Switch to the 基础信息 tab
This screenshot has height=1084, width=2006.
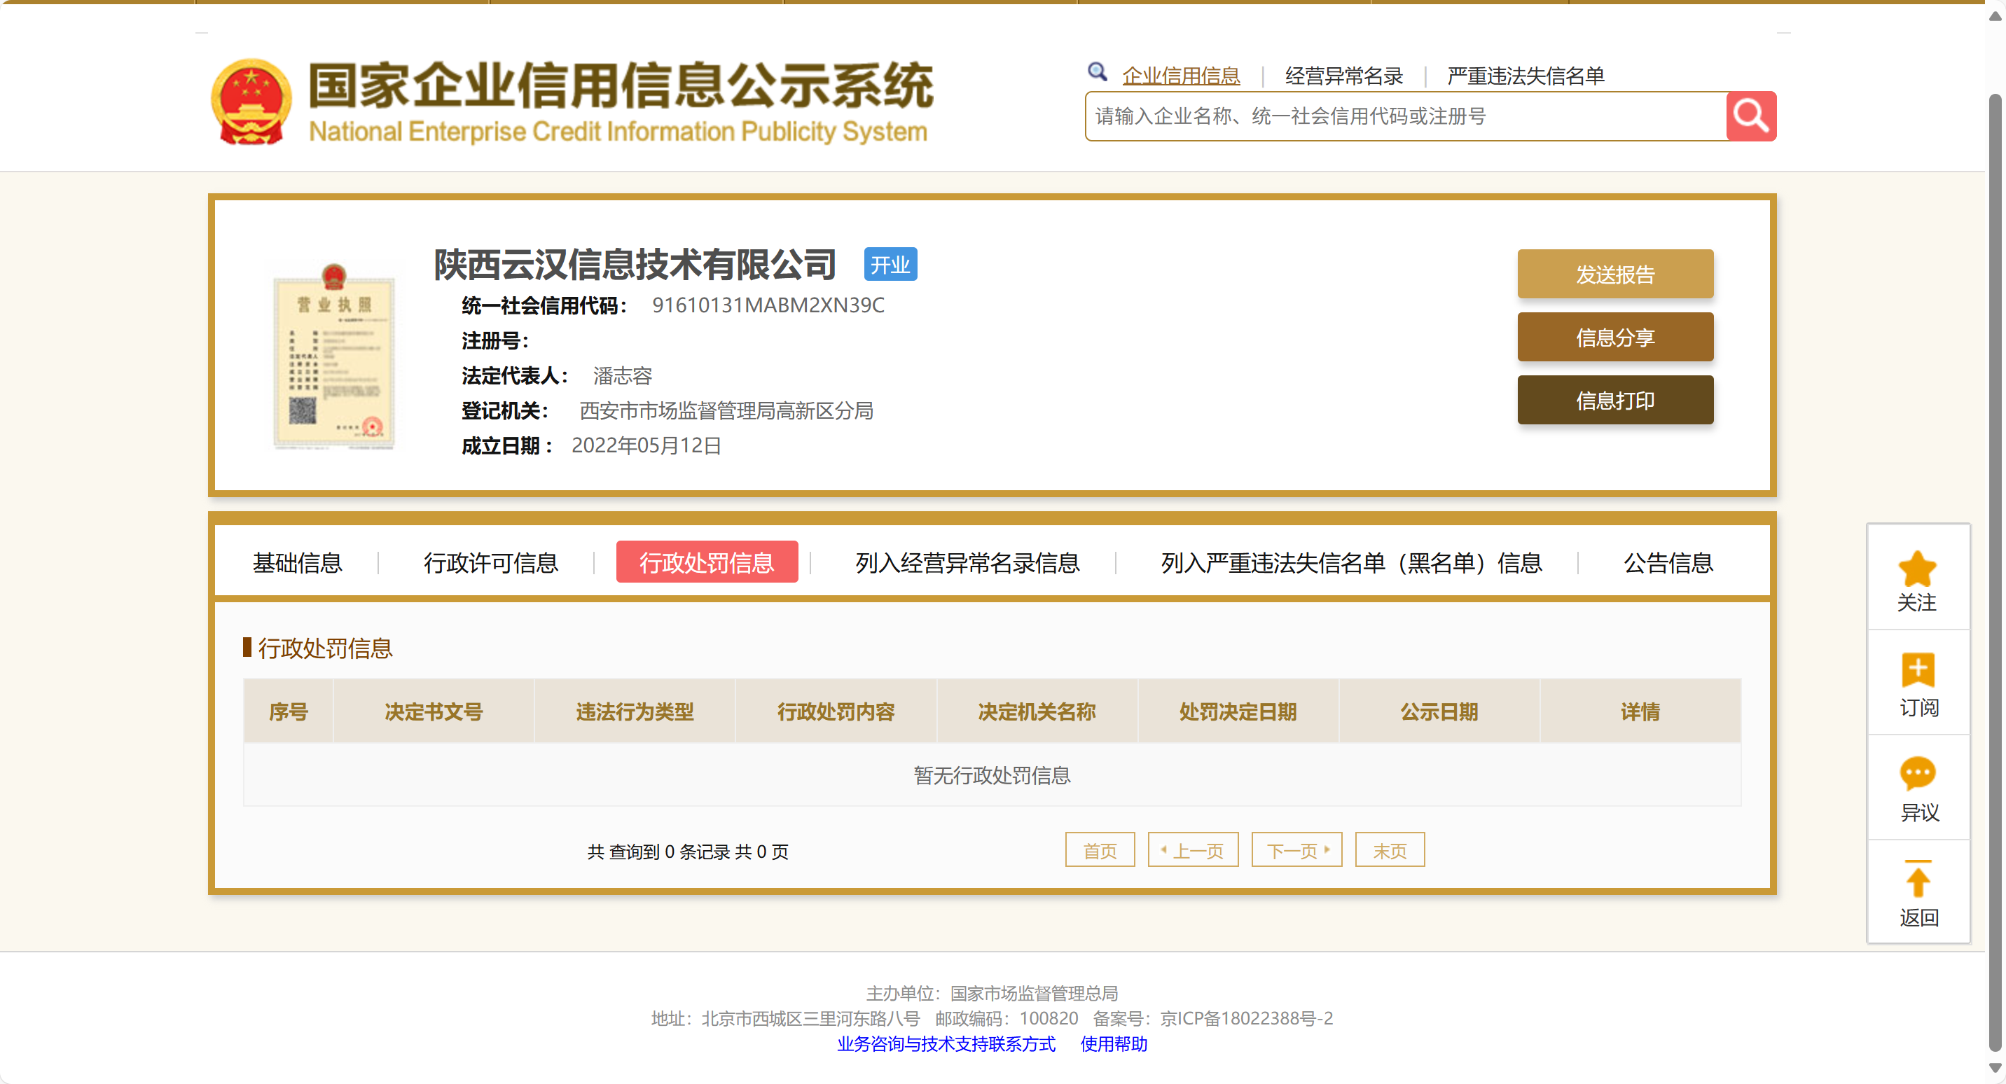(x=297, y=562)
